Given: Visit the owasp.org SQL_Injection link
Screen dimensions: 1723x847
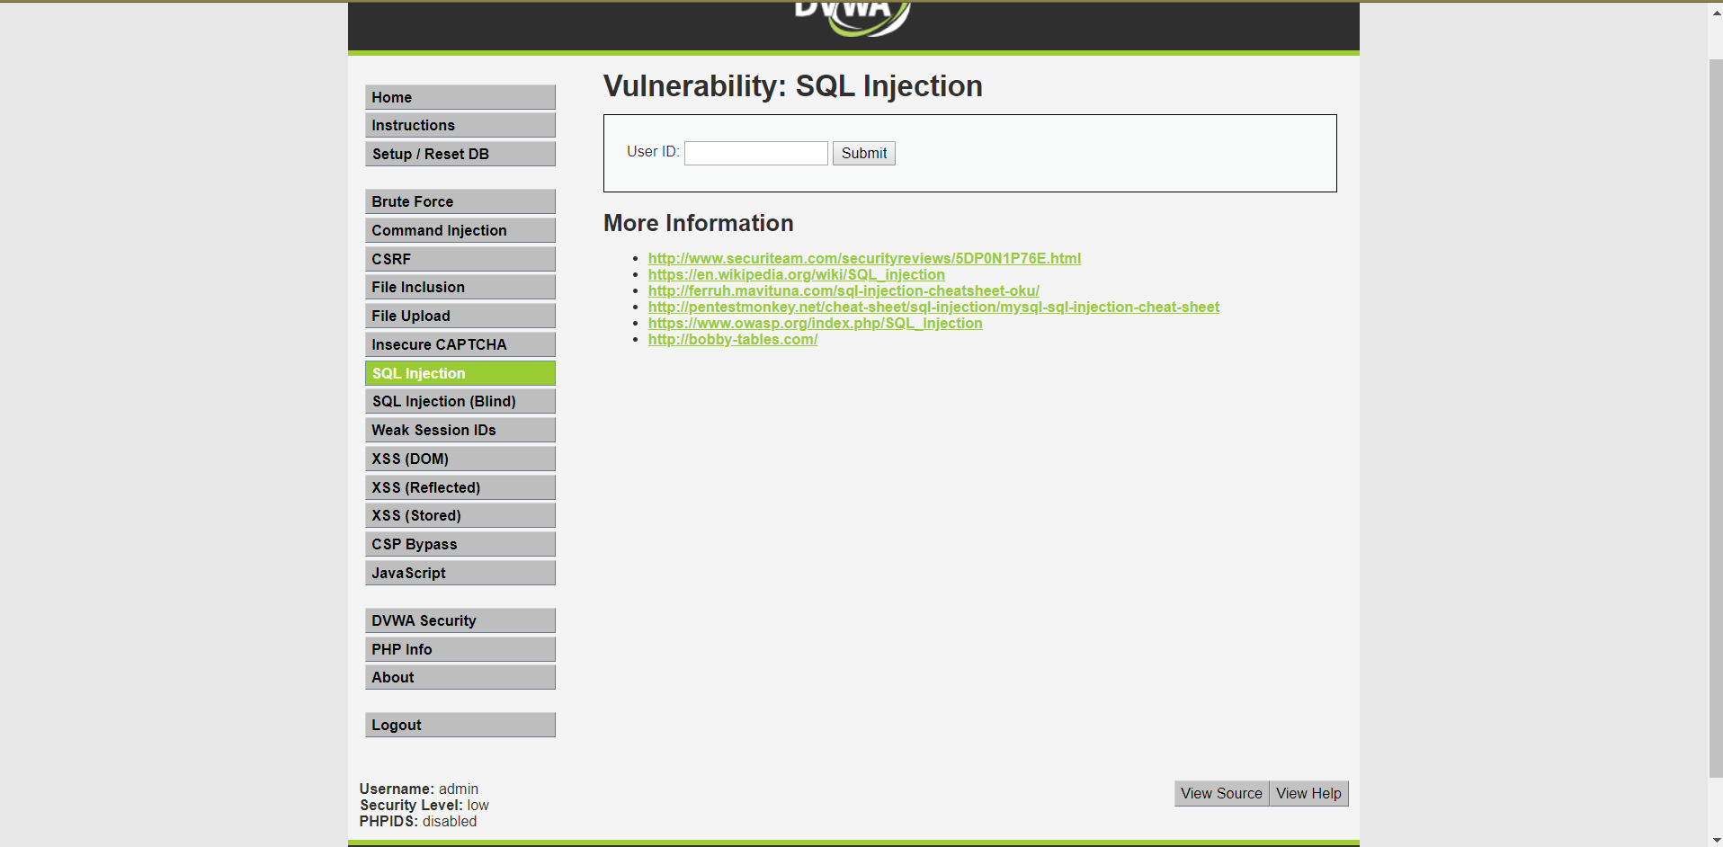Looking at the screenshot, I should 816,323.
